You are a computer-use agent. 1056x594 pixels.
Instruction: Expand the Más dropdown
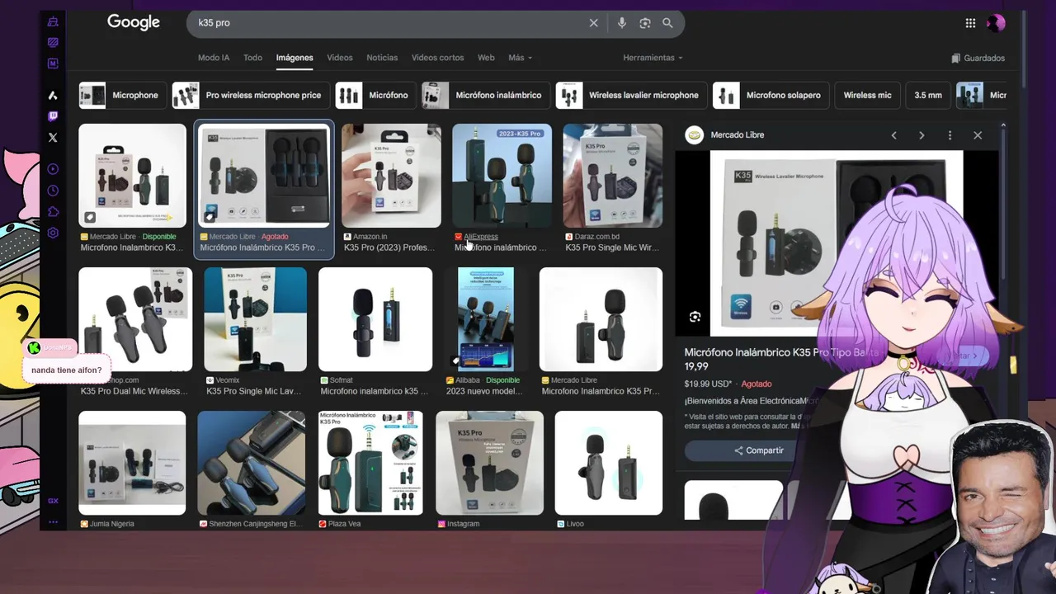tap(520, 58)
